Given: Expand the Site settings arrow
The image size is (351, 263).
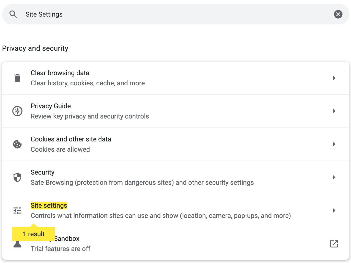Looking at the screenshot, I should [x=334, y=211].
